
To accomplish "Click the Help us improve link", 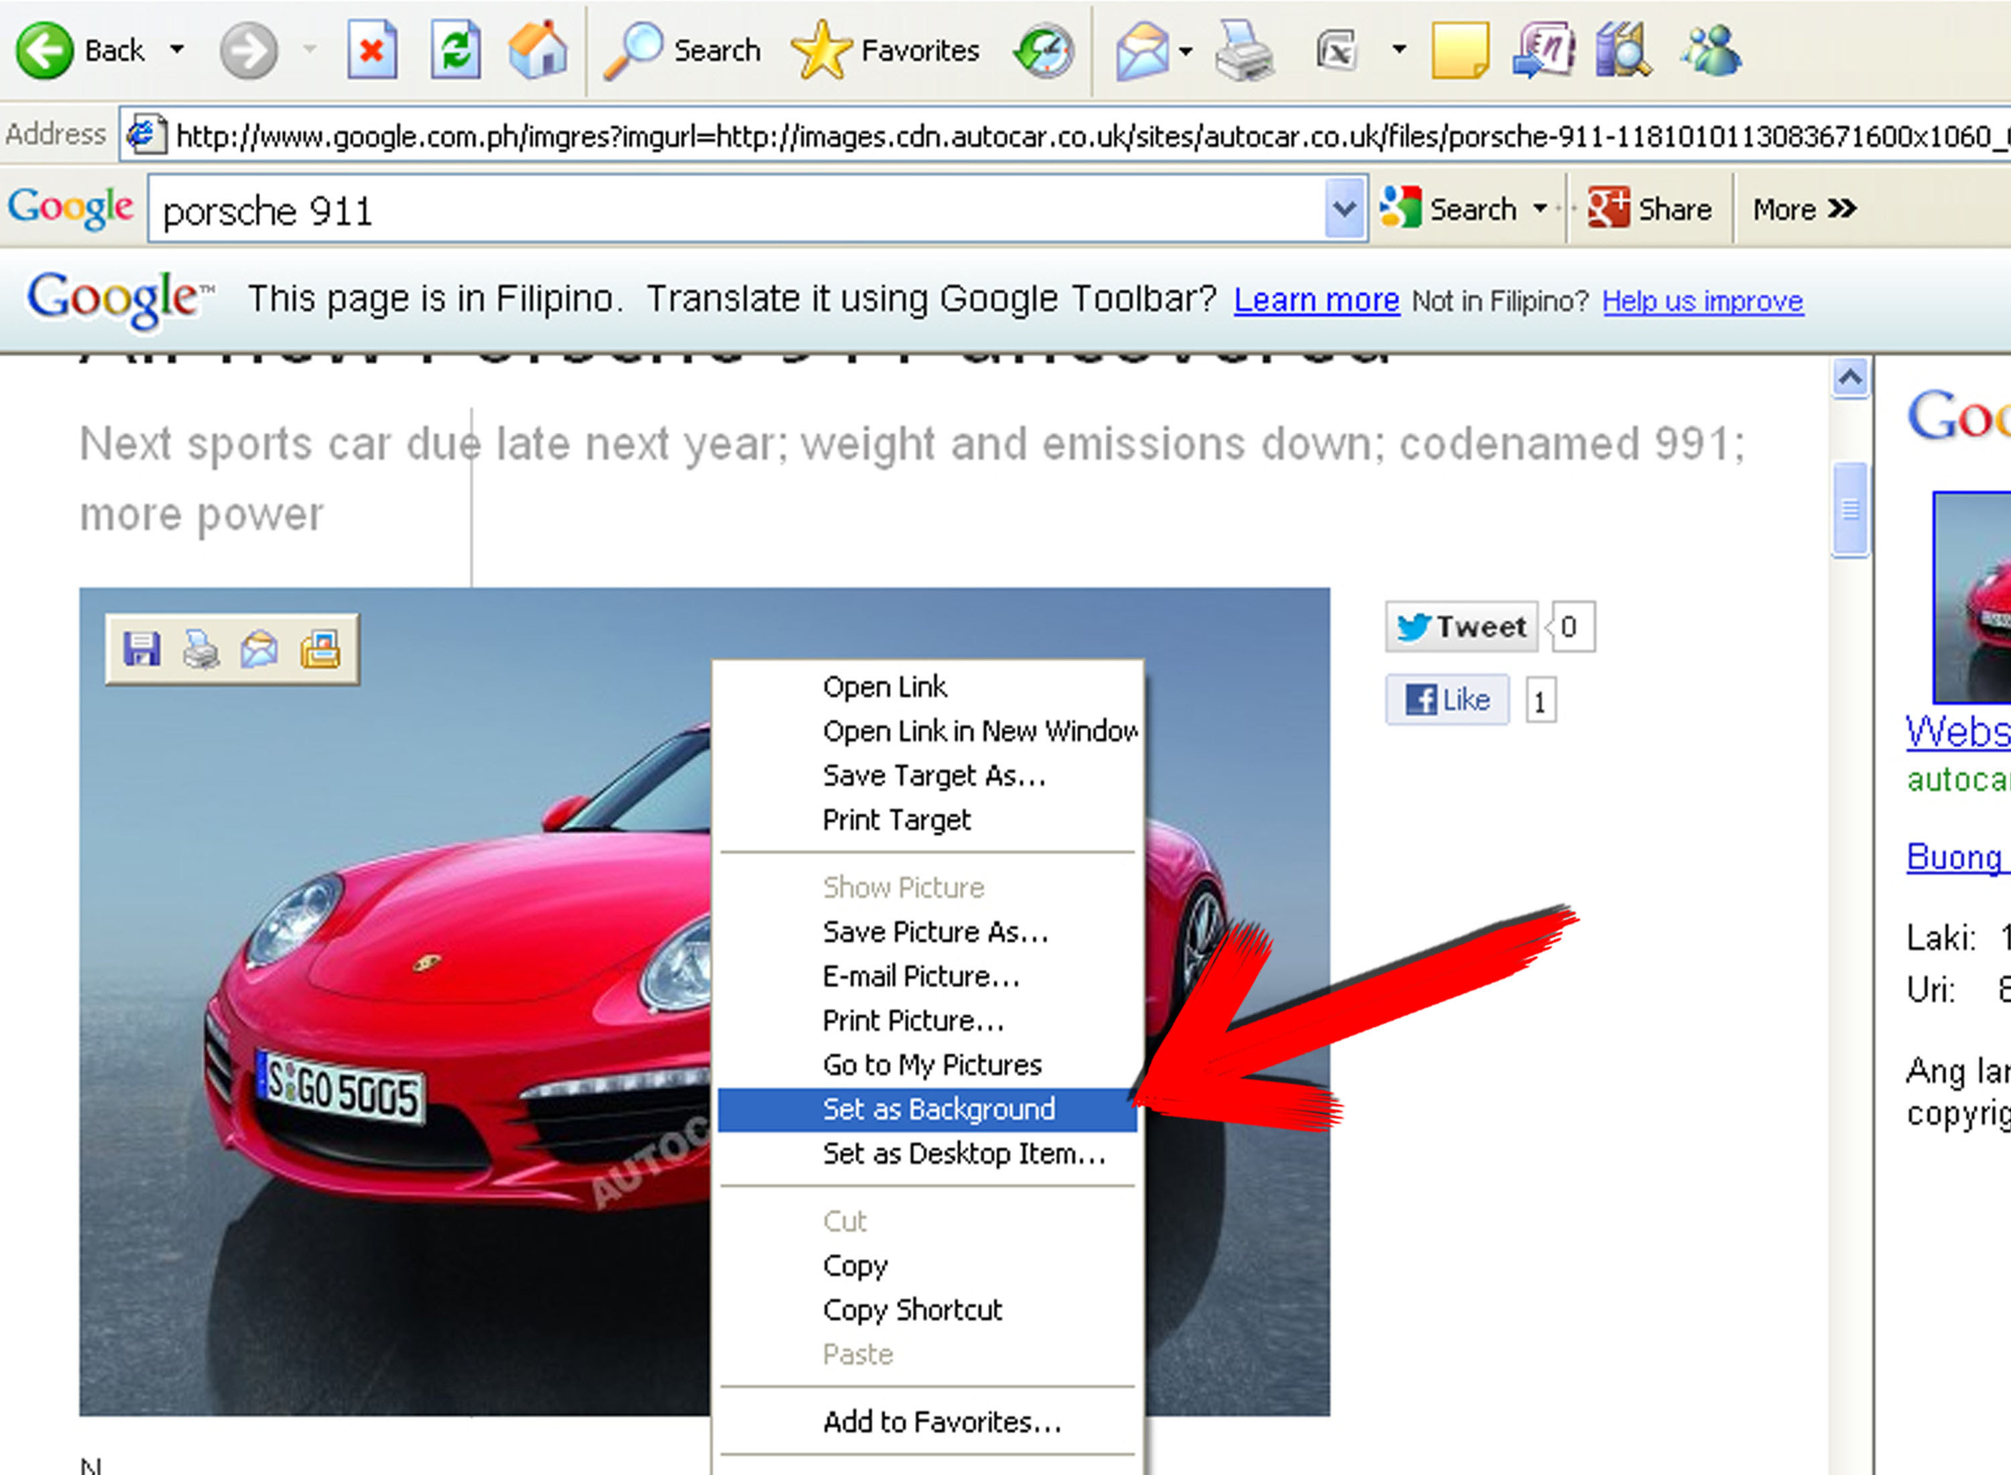I will pyautogui.click(x=1702, y=302).
